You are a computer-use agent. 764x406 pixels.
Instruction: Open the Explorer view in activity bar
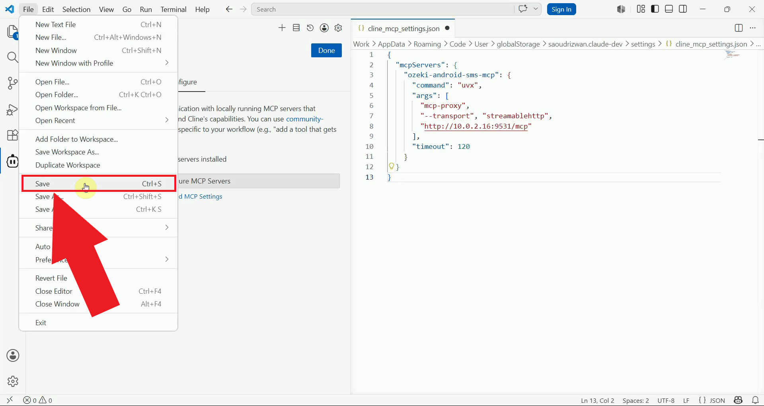tap(12, 32)
